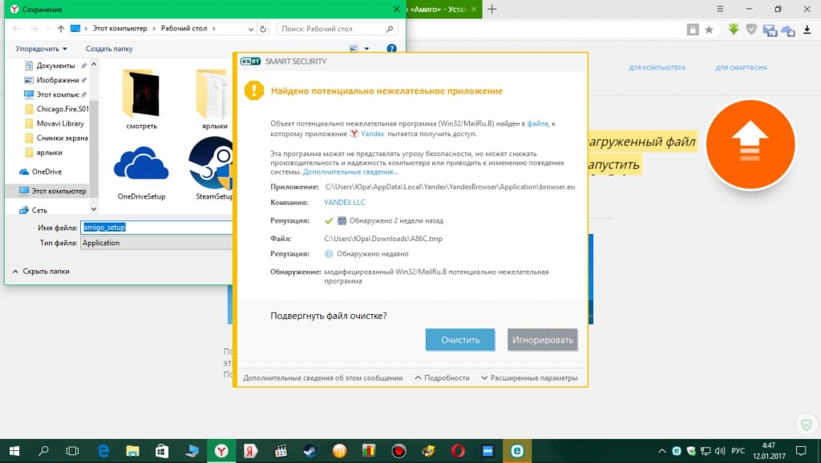Open Дополнительные сведения об этом сообщении
This screenshot has height=463, width=821.
point(322,378)
